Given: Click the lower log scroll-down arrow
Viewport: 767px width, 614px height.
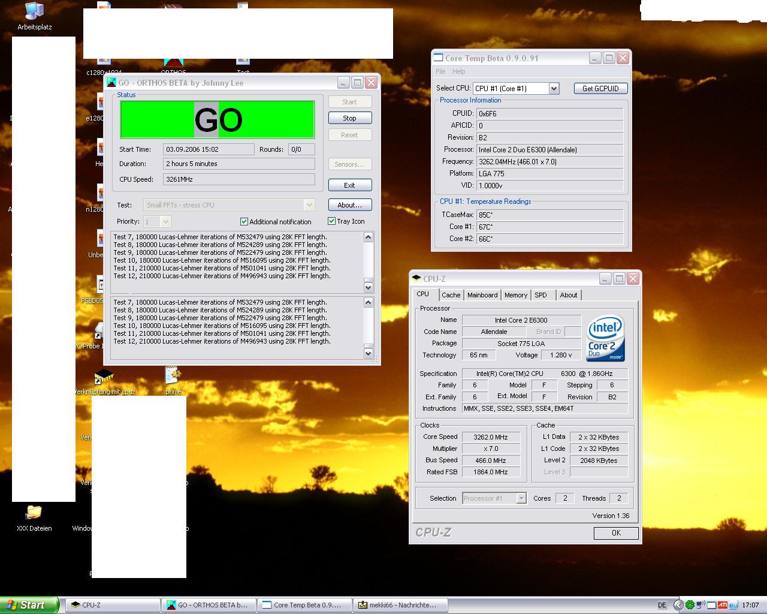Looking at the screenshot, I should click(369, 354).
